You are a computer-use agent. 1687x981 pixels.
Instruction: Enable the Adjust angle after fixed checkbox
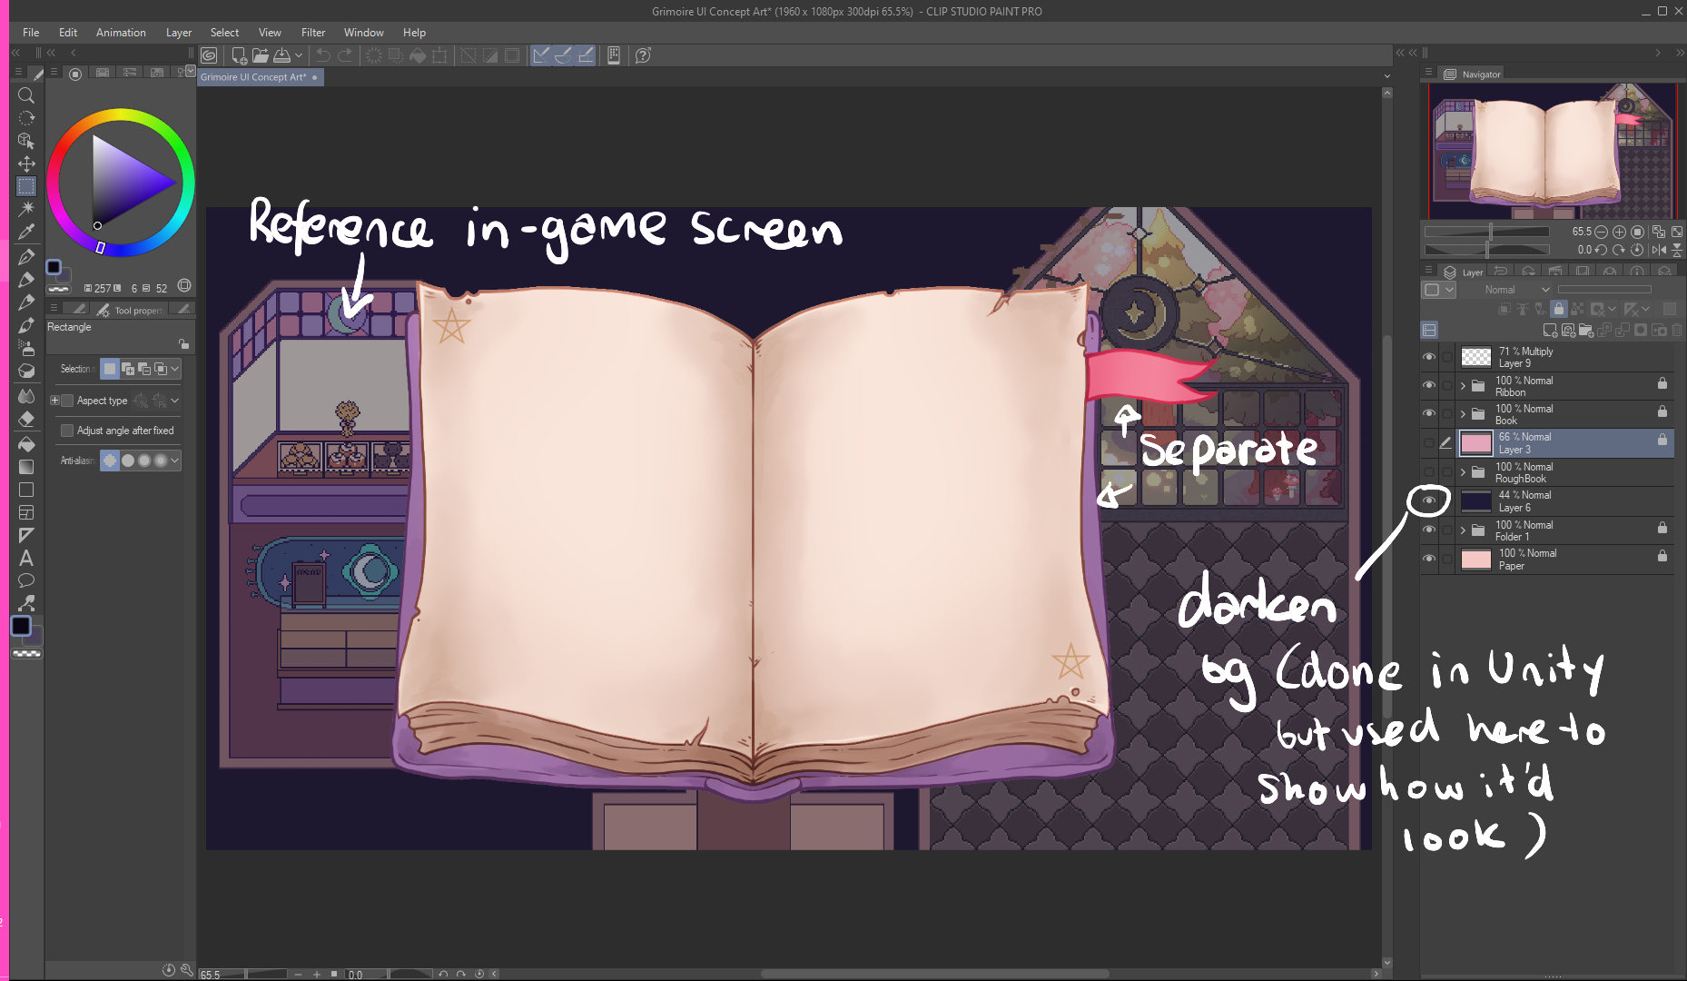point(67,430)
